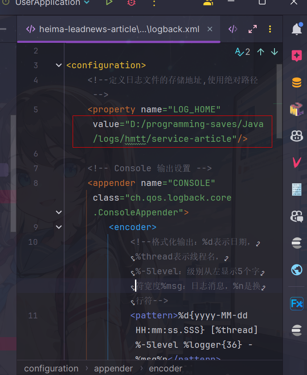Screen dimensions: 307x375
Task: Open the AI Assistant tool window
Action: coord(297,56)
